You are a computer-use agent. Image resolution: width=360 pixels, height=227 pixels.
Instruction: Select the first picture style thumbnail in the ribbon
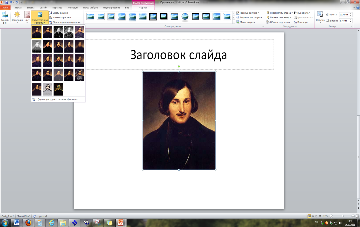coord(90,17)
